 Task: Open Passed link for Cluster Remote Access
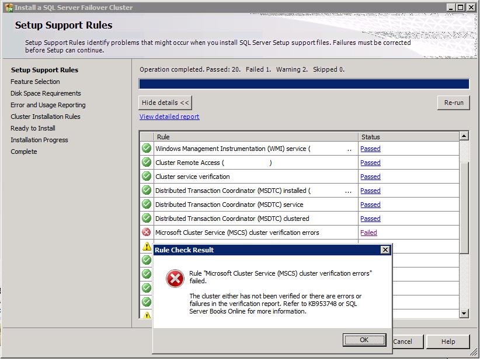click(x=370, y=163)
